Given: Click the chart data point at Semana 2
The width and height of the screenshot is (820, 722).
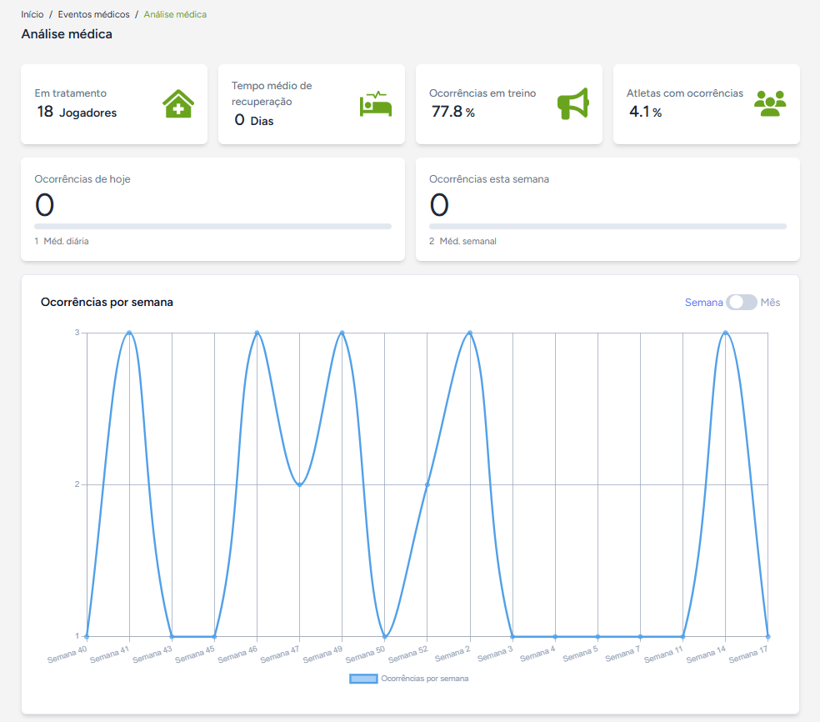Looking at the screenshot, I should pos(470,333).
